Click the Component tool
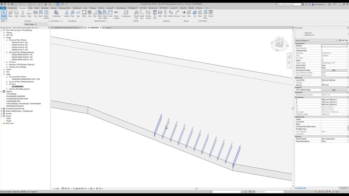This screenshot has width=349, height=196. coord(126,14)
